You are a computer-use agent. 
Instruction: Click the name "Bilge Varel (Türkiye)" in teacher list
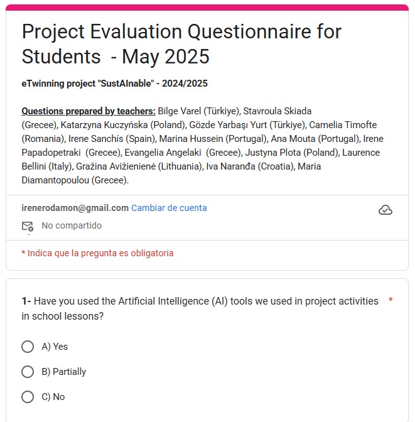(199, 111)
